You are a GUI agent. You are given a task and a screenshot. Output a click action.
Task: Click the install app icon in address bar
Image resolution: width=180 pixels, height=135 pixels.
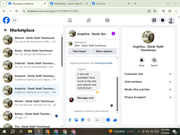[149, 11]
